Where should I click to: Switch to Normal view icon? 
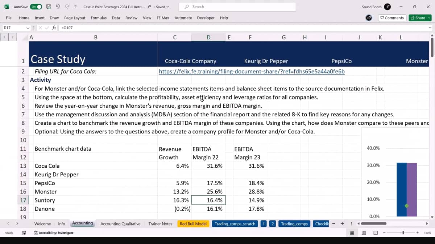click(x=352, y=233)
